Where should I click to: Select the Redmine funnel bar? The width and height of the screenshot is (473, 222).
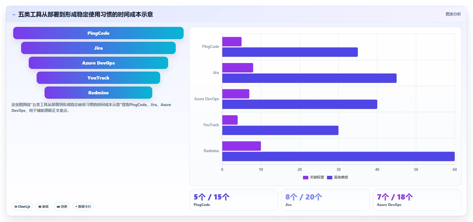(98, 93)
